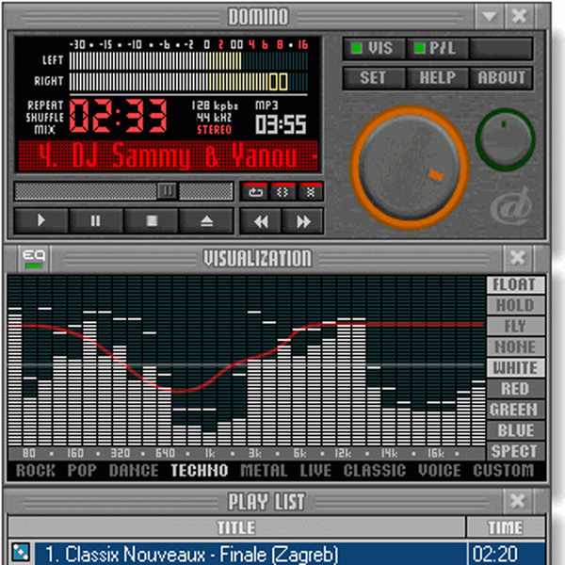Screen dimensions: 565x565
Task: Choose the GREEN visualization color
Action: [515, 410]
